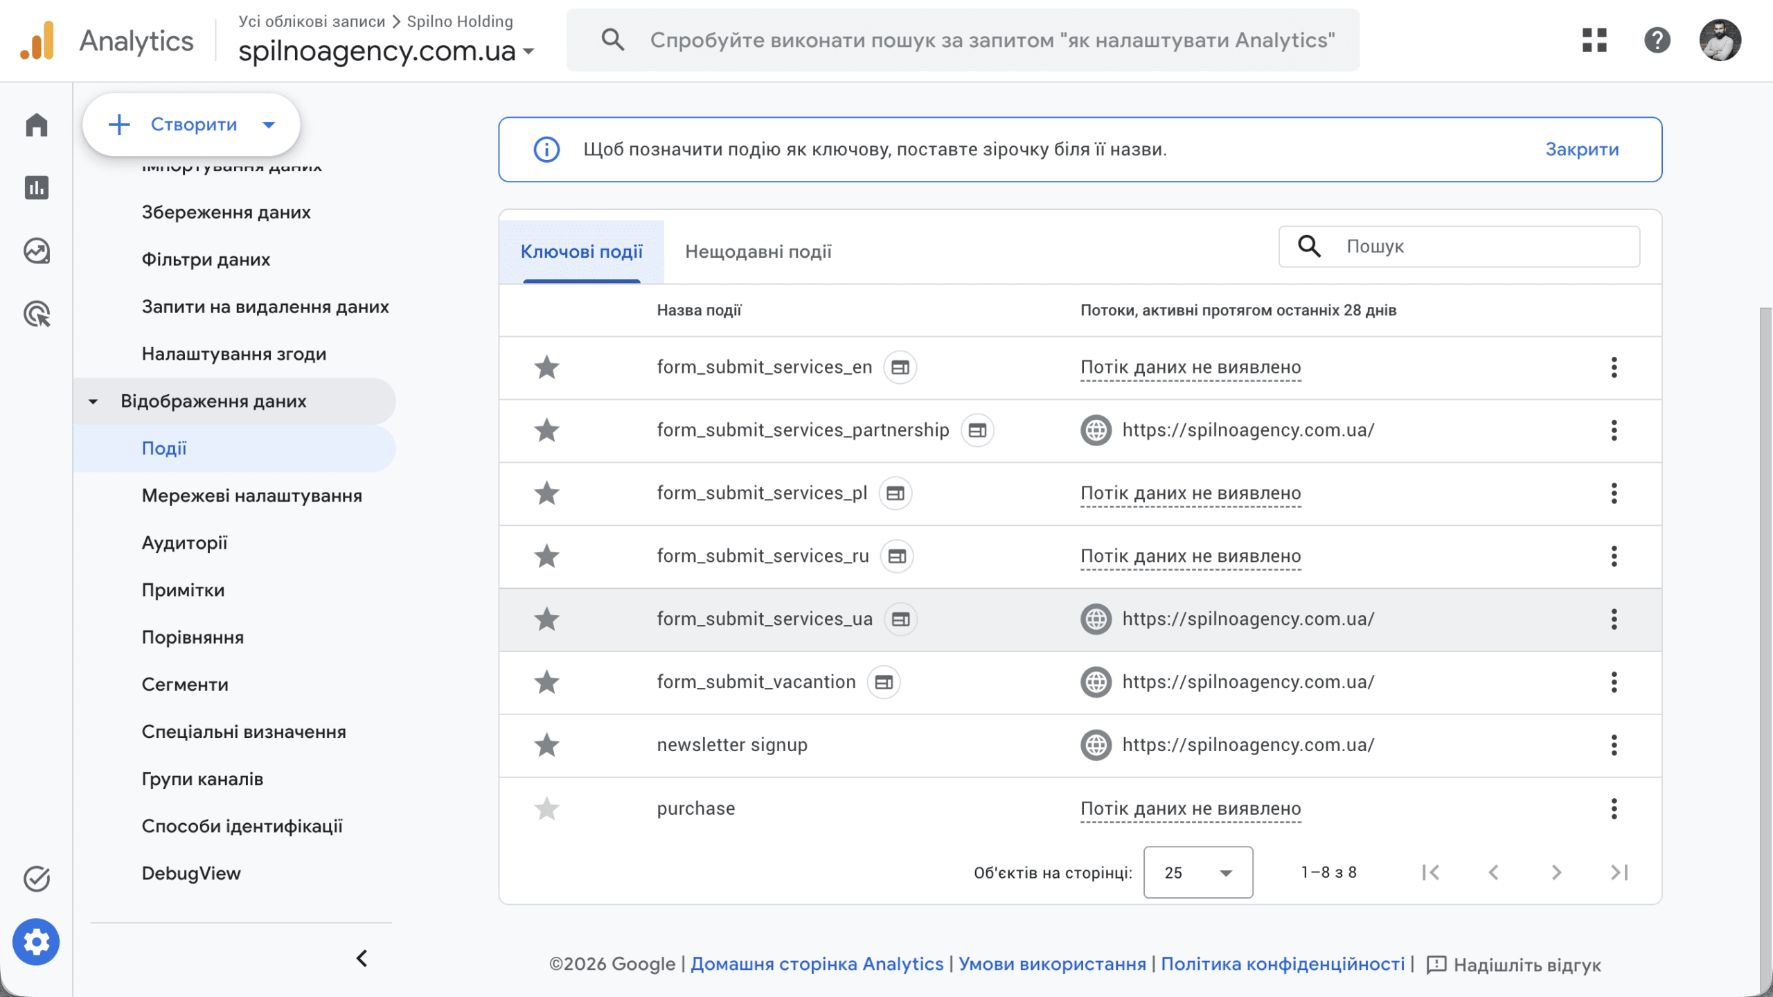Mark purchase as a key event with star
Image resolution: width=1773 pixels, height=997 pixels.
(x=546, y=809)
